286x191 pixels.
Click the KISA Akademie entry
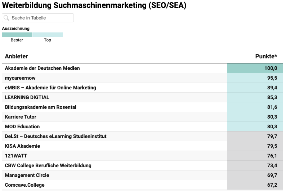[22, 146]
